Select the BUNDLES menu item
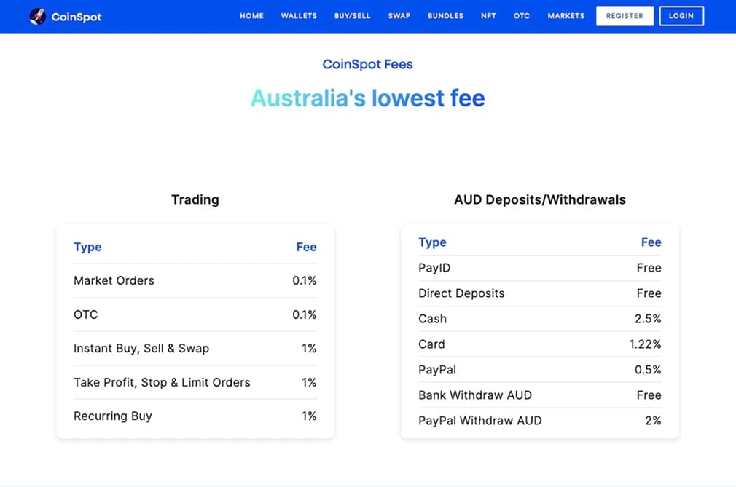This screenshot has height=487, width=736. pyautogui.click(x=445, y=15)
